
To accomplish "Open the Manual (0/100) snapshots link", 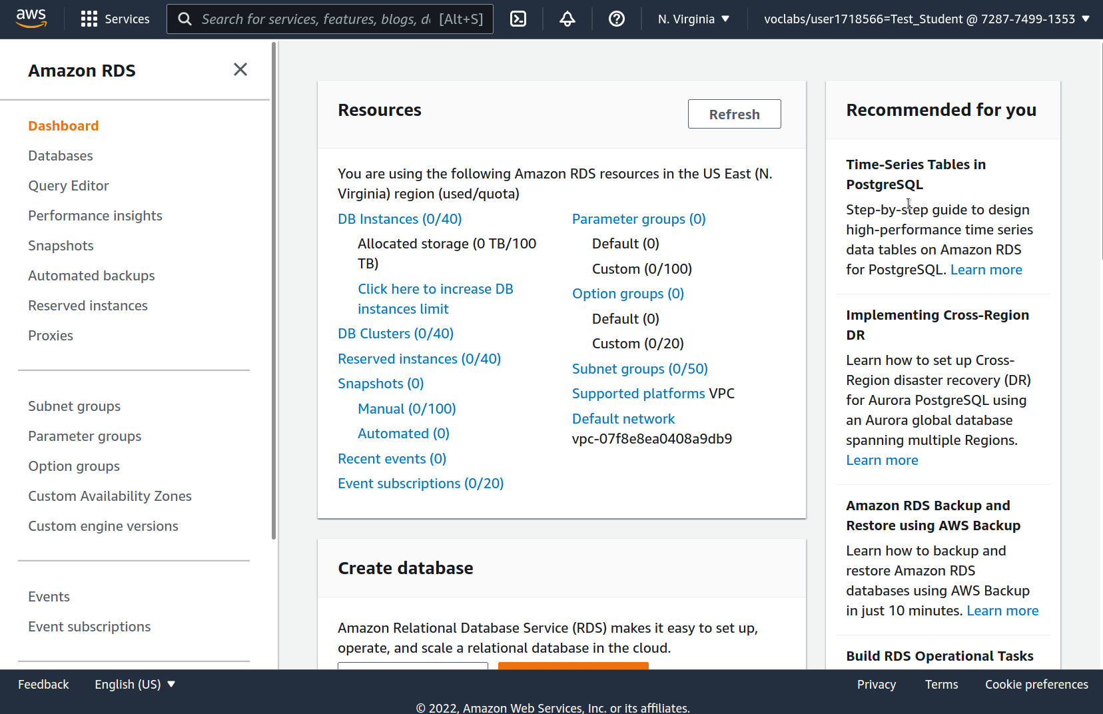I will [x=407, y=409].
